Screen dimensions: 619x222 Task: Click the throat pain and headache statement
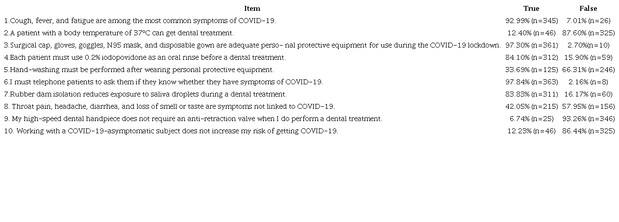click(x=170, y=106)
